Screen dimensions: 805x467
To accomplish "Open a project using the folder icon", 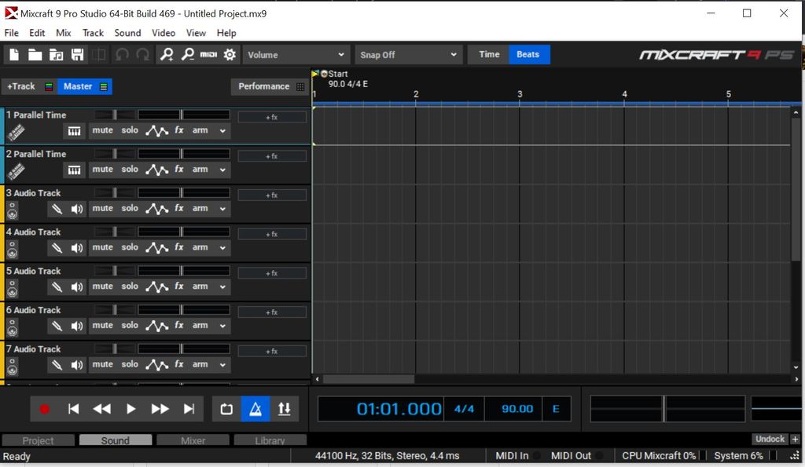I will click(35, 54).
